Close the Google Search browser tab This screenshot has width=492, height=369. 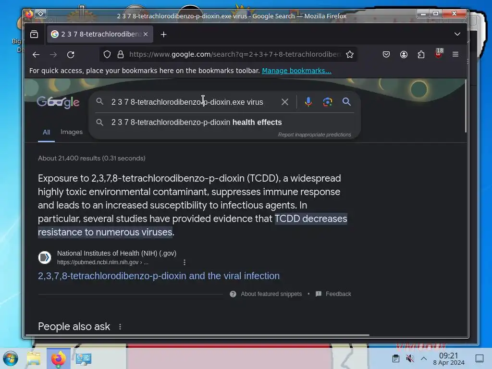point(146,34)
